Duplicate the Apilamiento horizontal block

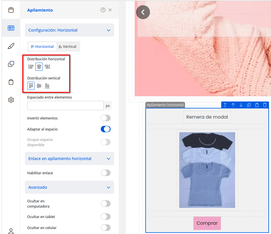coord(249,105)
